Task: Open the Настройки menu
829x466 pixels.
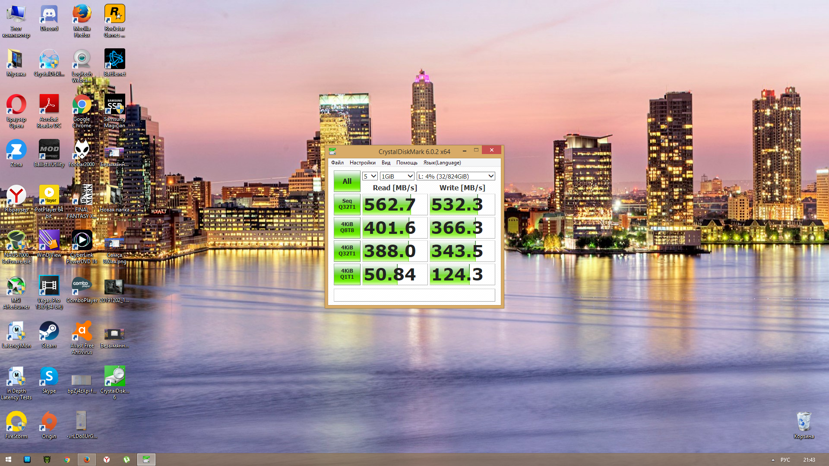Action: 362,163
